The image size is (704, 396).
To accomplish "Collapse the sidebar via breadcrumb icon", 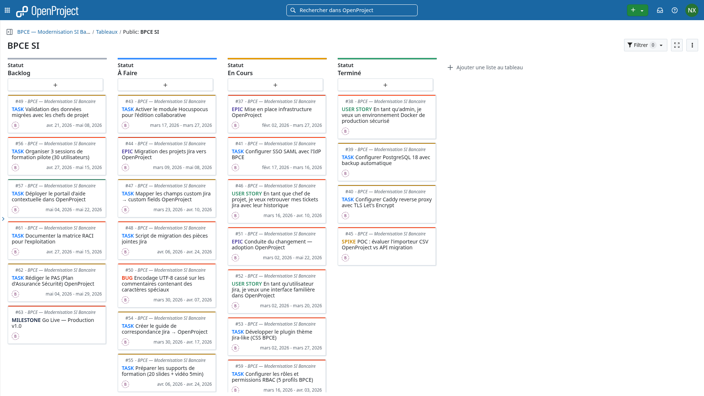I will (x=9, y=32).
